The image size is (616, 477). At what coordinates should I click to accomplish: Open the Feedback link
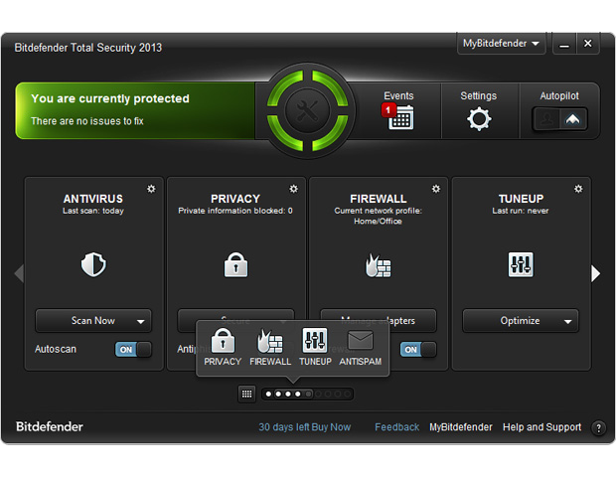(x=396, y=427)
